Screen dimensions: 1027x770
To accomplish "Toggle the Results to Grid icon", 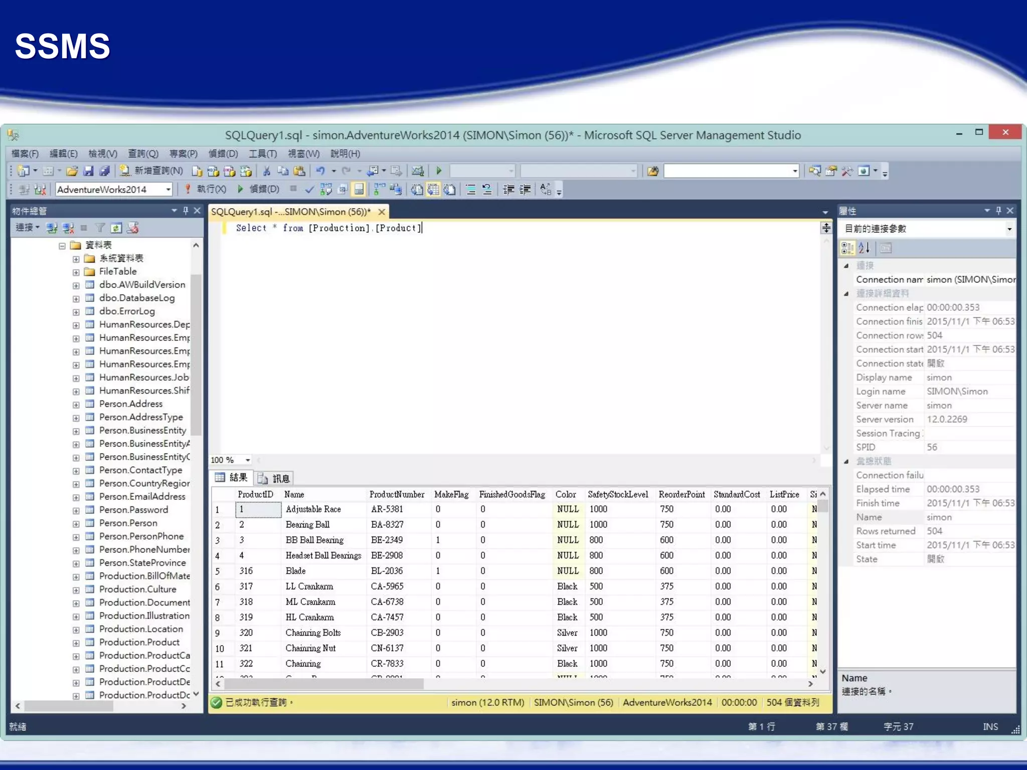I will click(433, 189).
